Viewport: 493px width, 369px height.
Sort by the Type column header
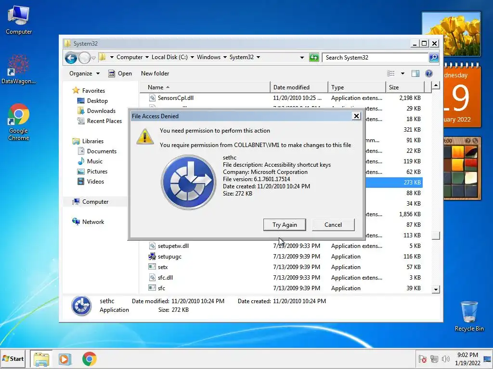357,87
